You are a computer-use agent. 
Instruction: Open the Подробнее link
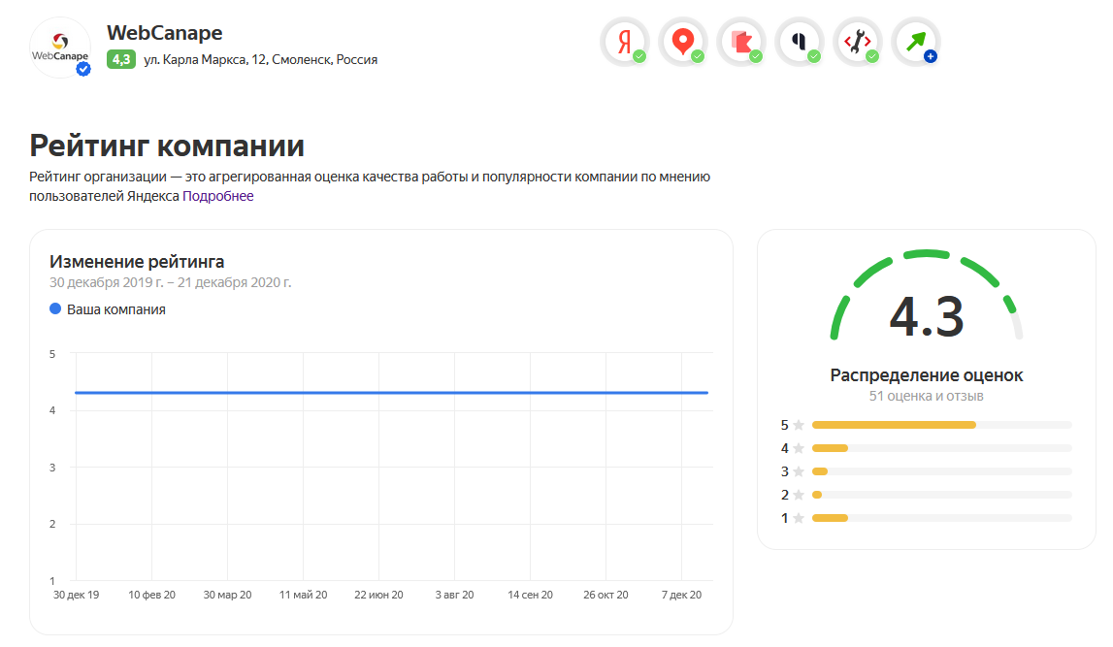pyautogui.click(x=218, y=196)
